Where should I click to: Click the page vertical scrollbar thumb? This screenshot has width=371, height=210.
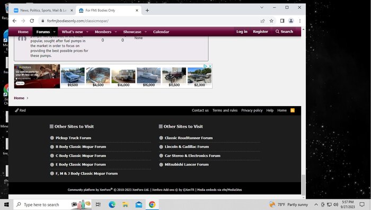[303, 185]
